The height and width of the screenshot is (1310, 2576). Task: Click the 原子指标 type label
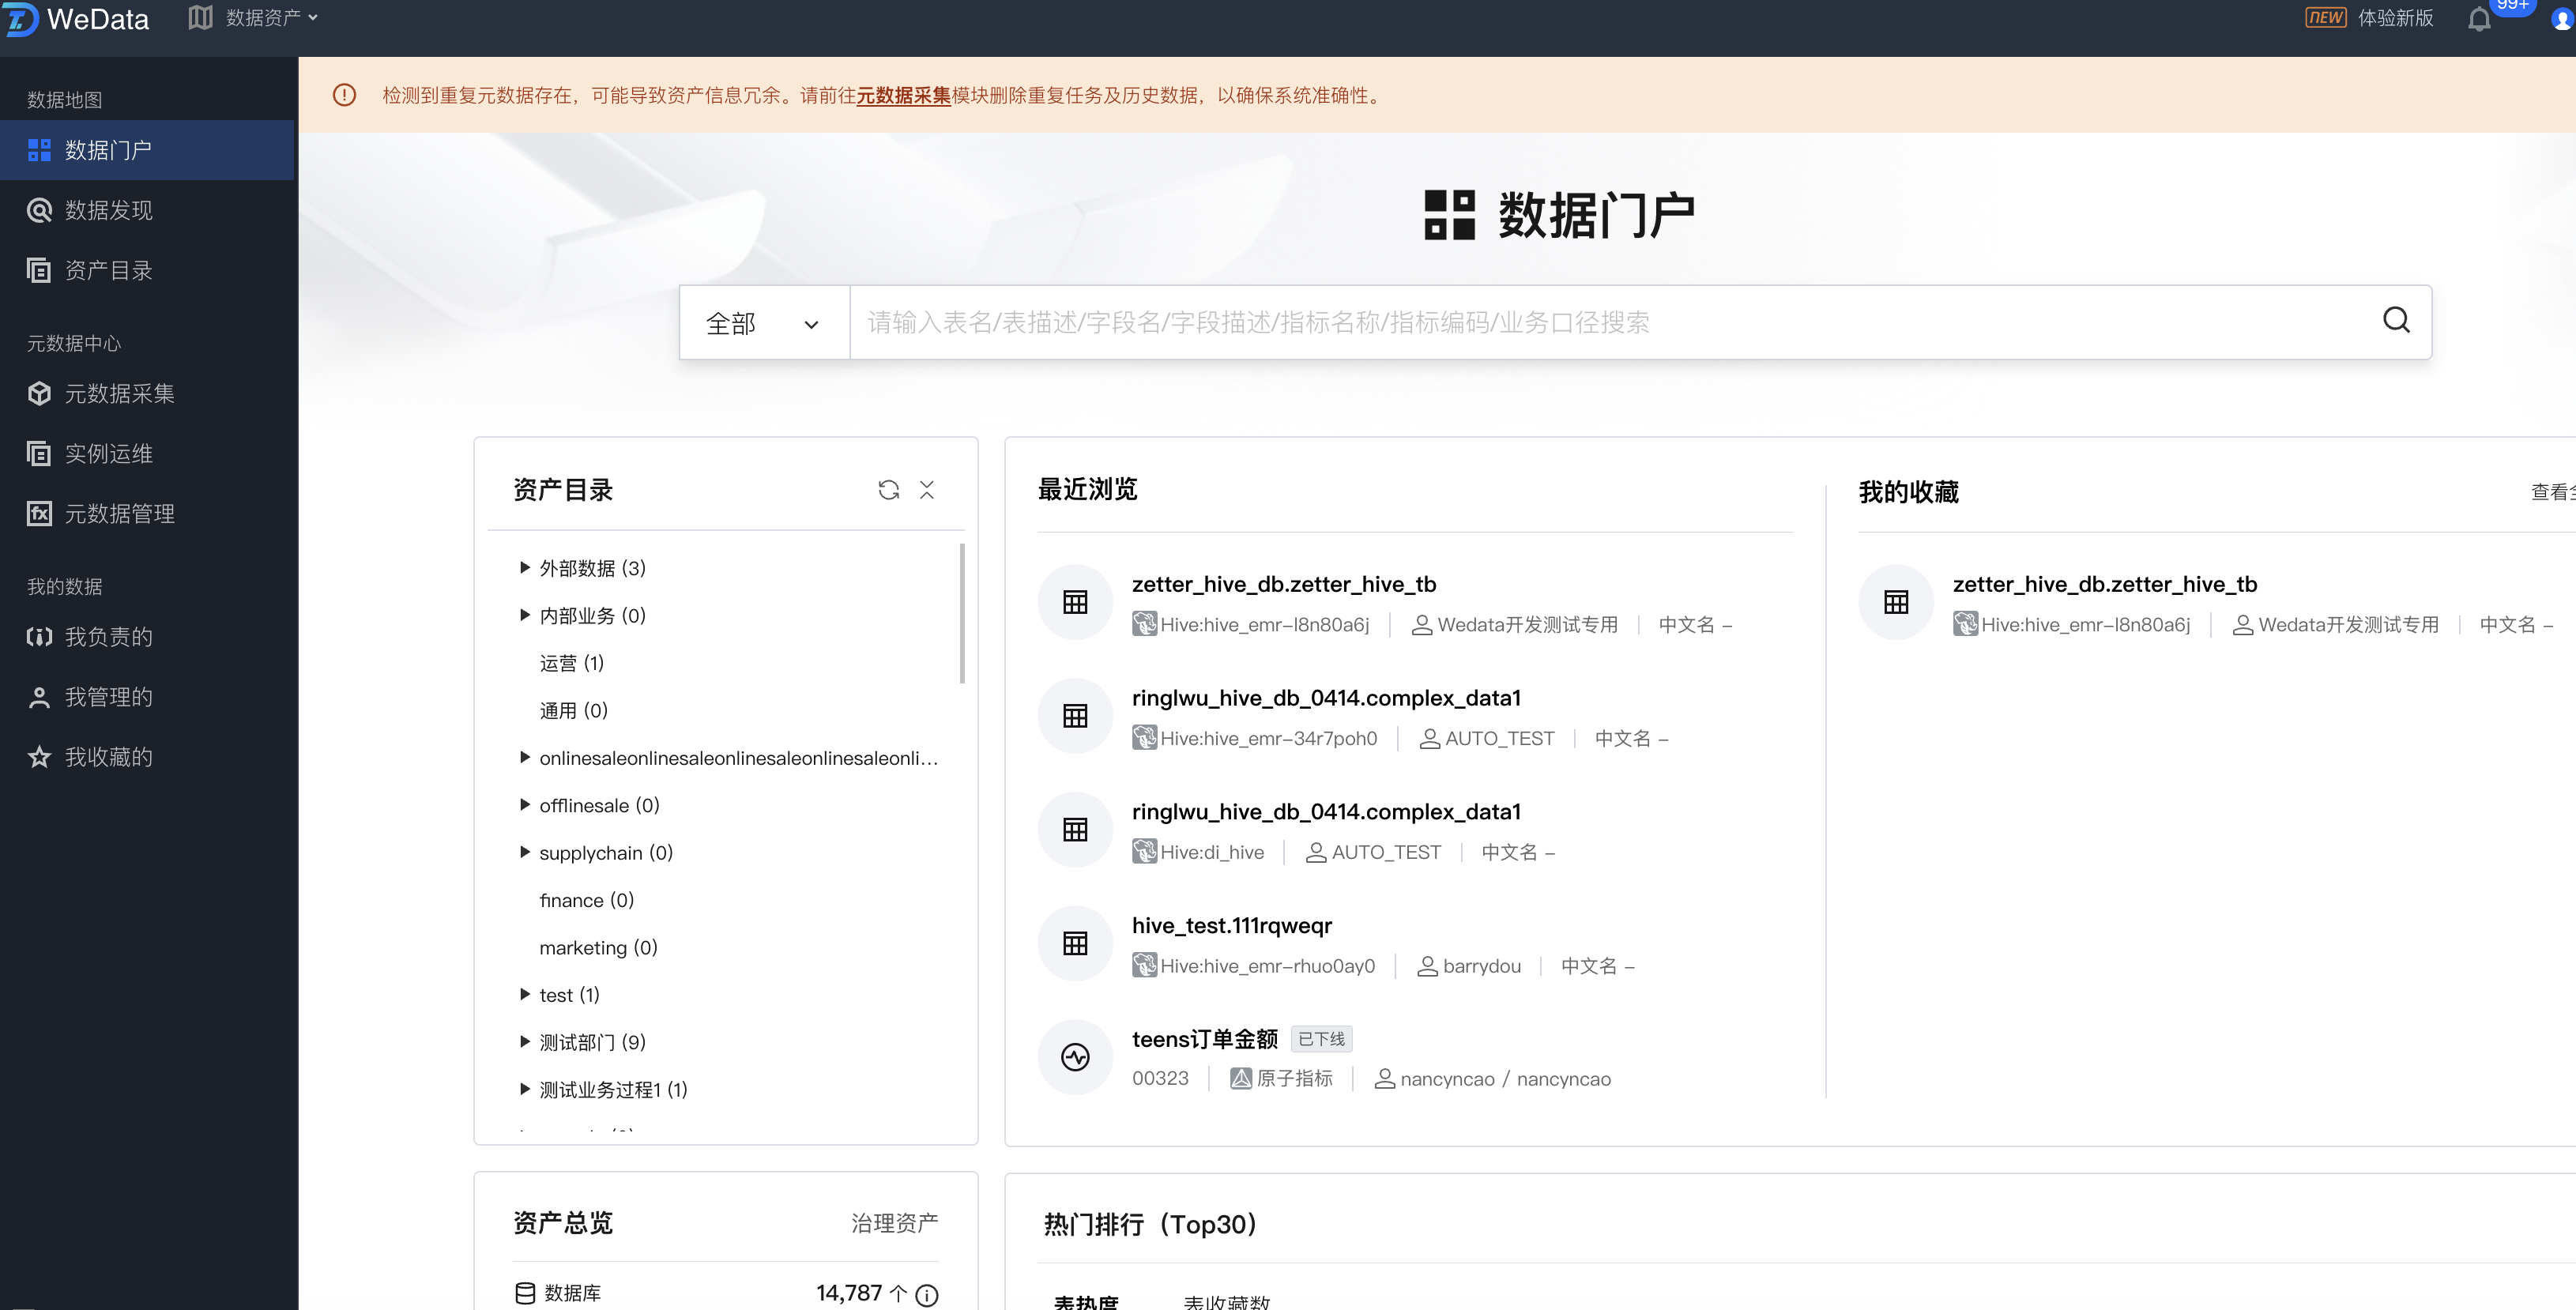click(1294, 1078)
